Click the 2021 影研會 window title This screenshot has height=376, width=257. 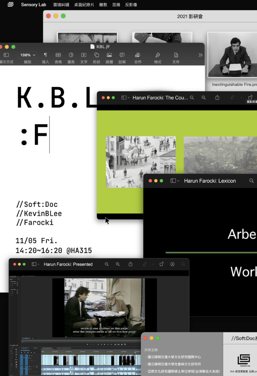click(190, 17)
